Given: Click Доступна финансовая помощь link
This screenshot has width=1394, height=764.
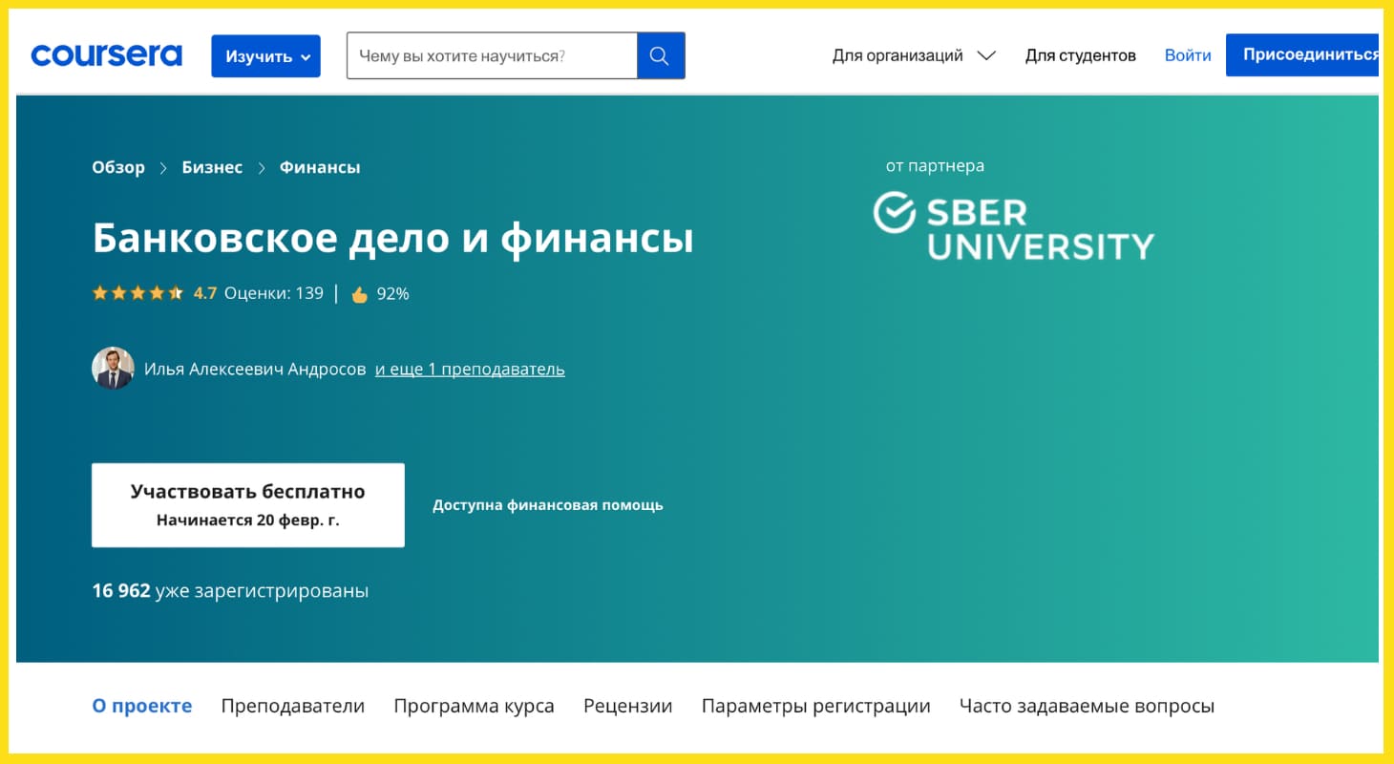Looking at the screenshot, I should [x=548, y=505].
